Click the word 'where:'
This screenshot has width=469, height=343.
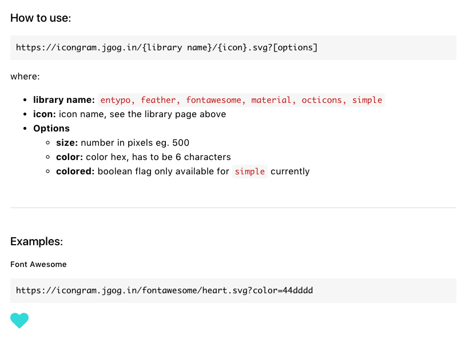pyautogui.click(x=25, y=77)
